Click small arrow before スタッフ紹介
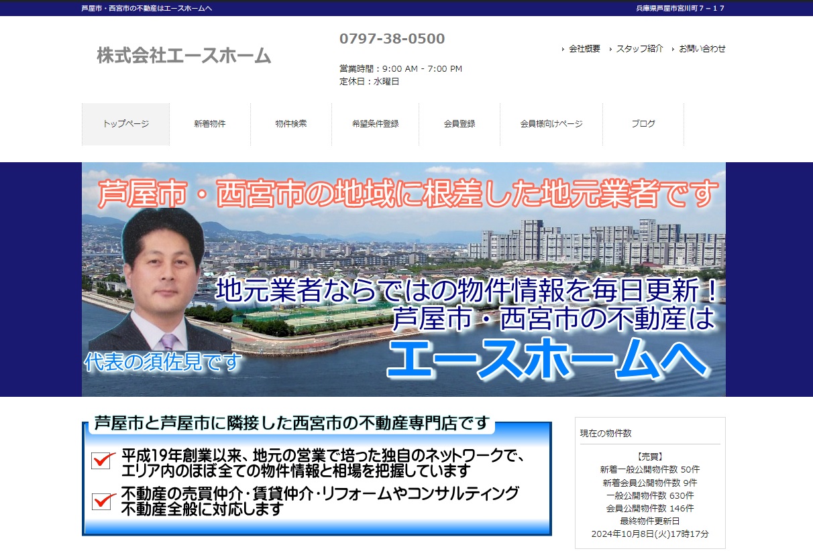This screenshot has width=813, height=551. [x=610, y=49]
